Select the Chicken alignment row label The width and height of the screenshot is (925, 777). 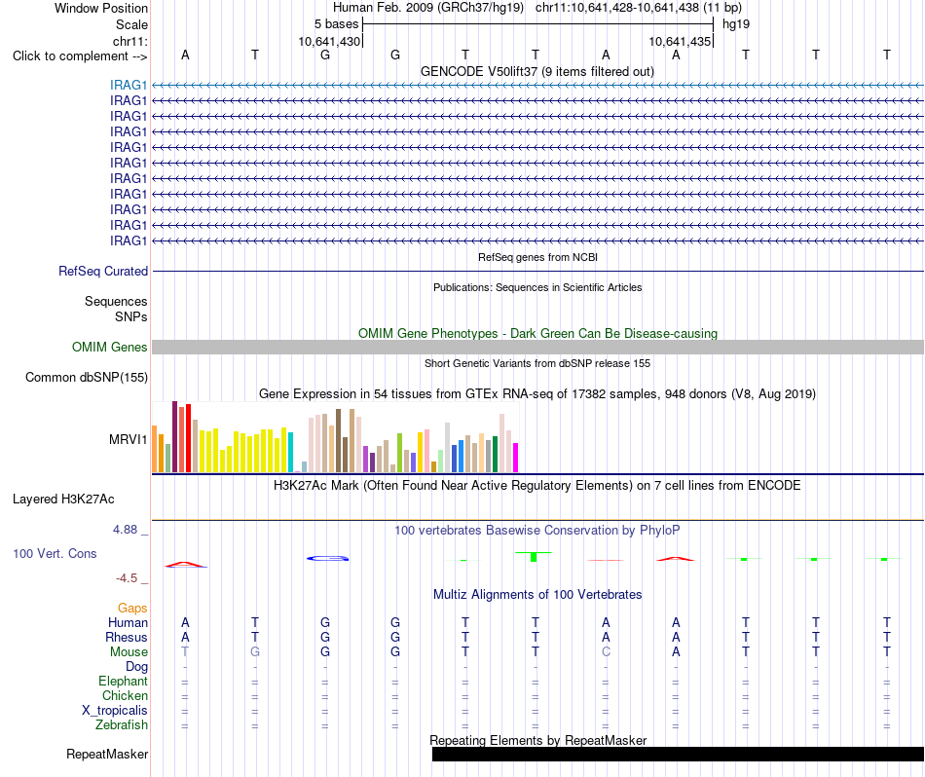pos(125,695)
